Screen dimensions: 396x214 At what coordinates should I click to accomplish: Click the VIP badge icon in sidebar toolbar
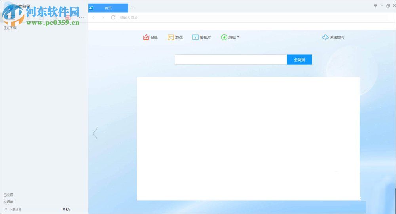68,18
